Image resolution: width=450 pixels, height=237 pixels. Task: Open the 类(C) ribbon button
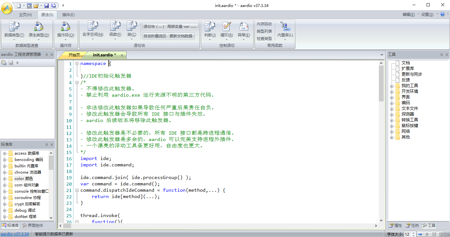(132, 31)
